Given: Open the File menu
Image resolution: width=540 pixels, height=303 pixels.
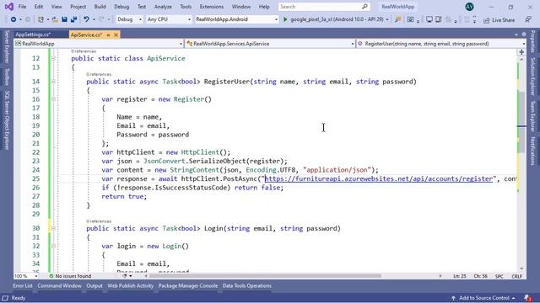Looking at the screenshot, I should click(x=22, y=7).
